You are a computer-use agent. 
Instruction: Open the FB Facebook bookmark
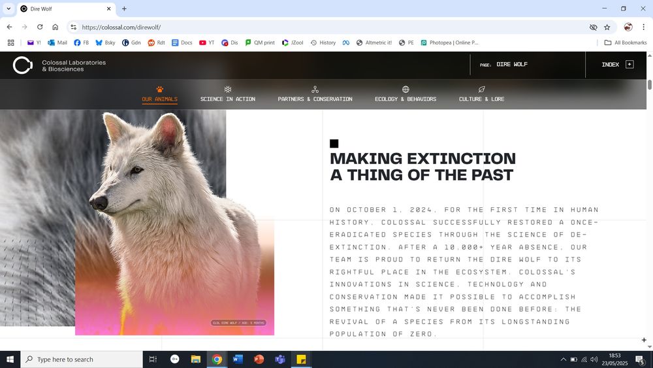[81, 42]
